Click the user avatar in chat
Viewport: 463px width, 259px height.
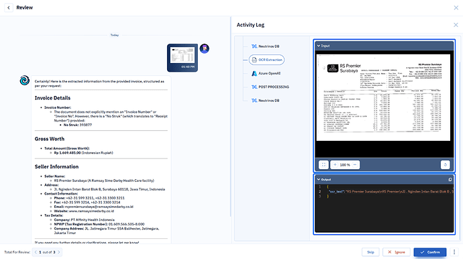[205, 48]
